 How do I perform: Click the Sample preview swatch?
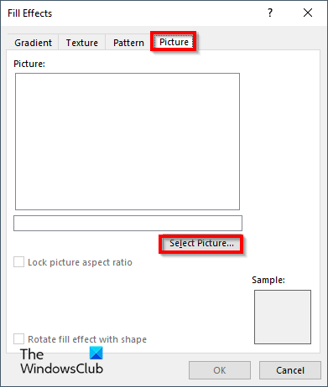click(283, 317)
